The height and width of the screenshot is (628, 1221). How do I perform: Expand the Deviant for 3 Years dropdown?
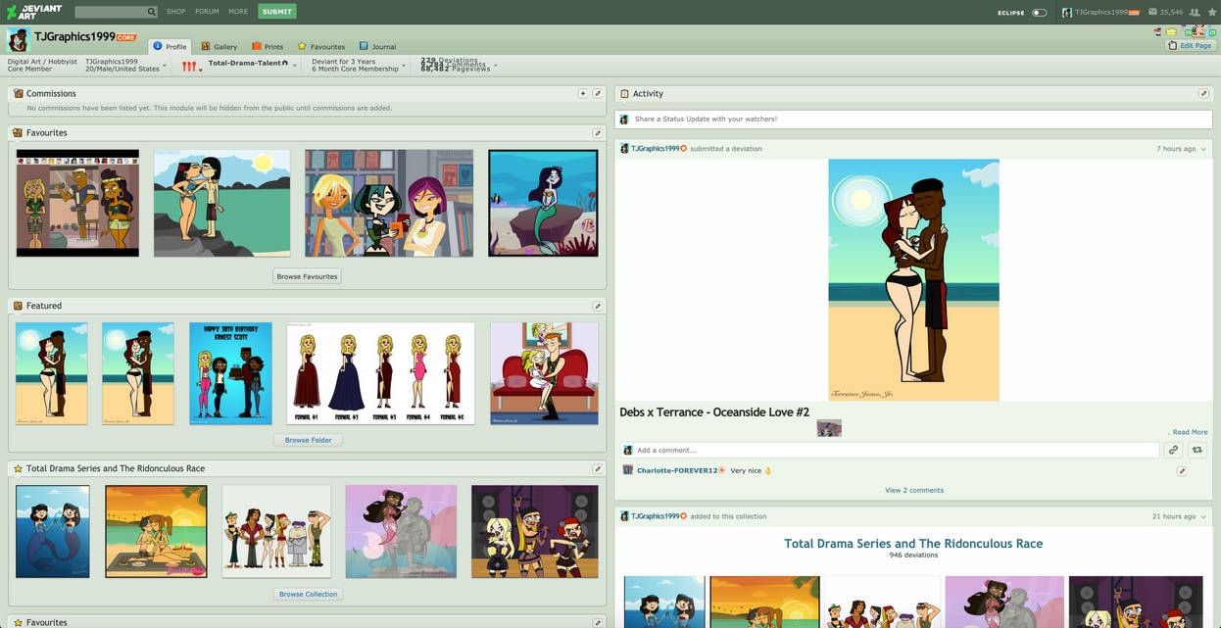point(404,66)
